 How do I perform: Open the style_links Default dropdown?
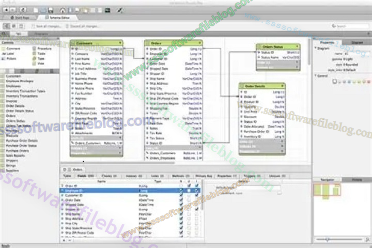click(x=350, y=70)
